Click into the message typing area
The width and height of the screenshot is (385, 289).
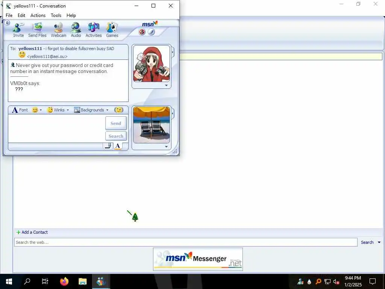click(x=57, y=129)
